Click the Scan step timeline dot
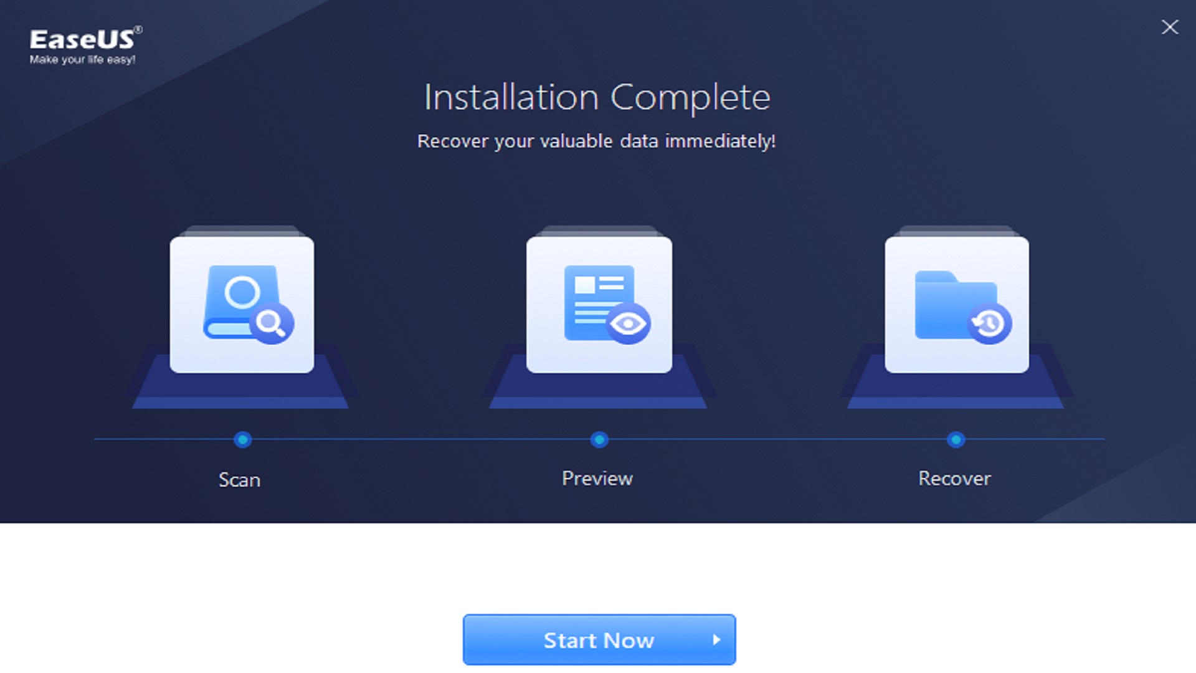 242,440
